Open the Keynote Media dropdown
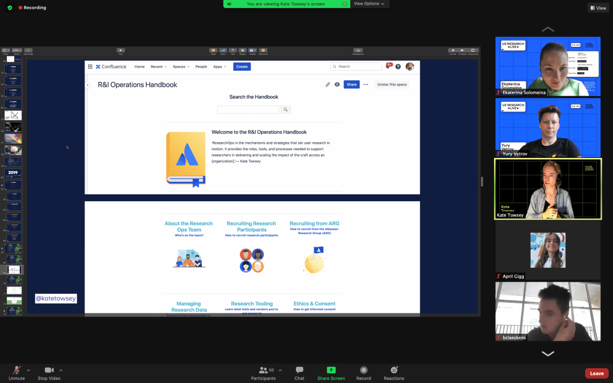The width and height of the screenshot is (613, 383). [x=253, y=50]
